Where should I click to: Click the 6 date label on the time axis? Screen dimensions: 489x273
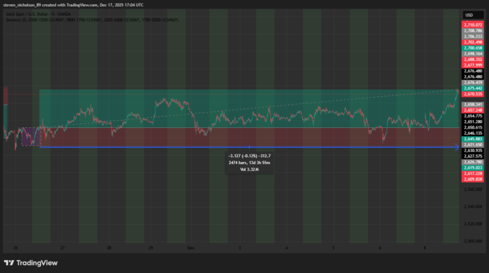coord(380,248)
